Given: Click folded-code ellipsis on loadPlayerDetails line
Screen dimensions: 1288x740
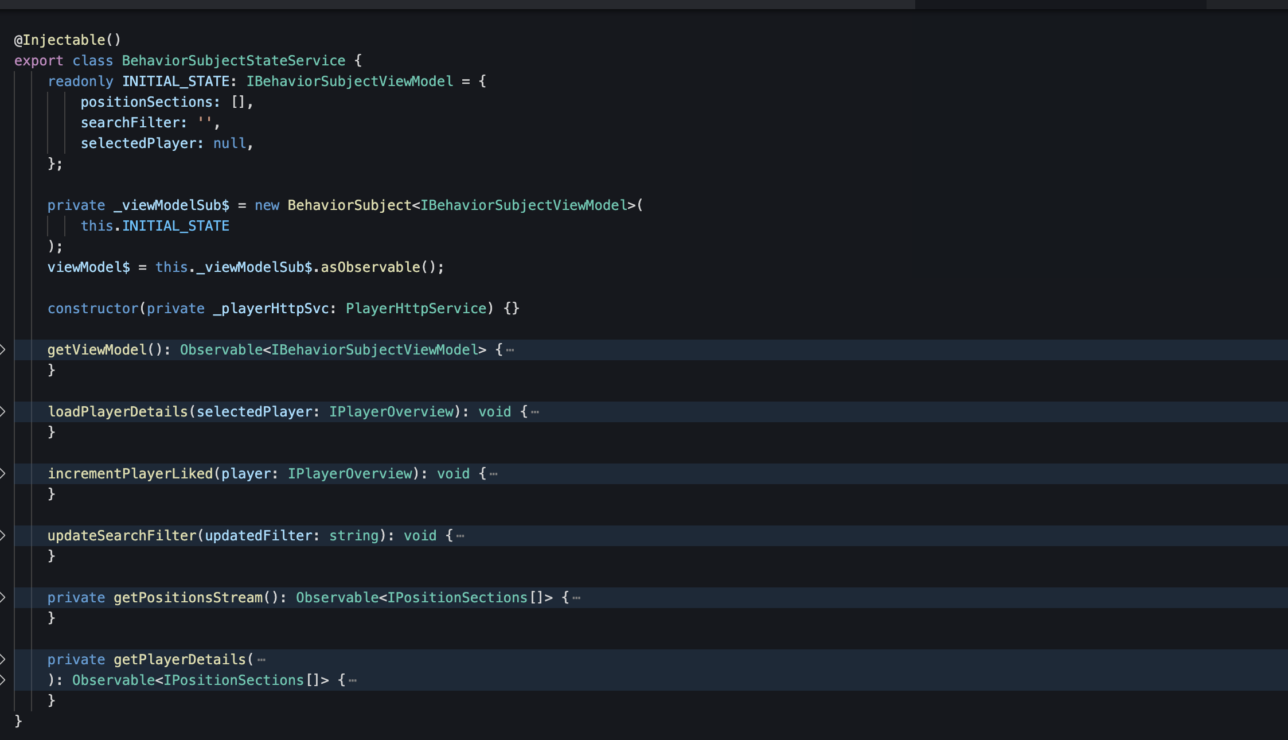Looking at the screenshot, I should coord(535,412).
